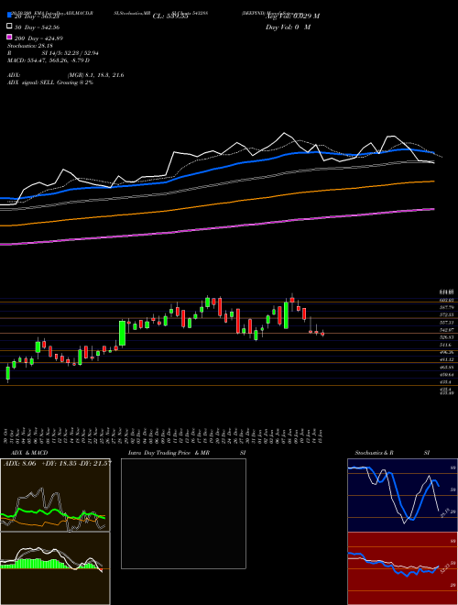Click the 572.55 price axis label
This screenshot has width=458, height=605.
click(x=446, y=314)
